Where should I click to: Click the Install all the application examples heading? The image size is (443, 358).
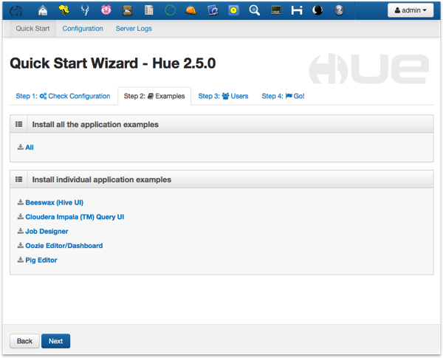coord(95,124)
